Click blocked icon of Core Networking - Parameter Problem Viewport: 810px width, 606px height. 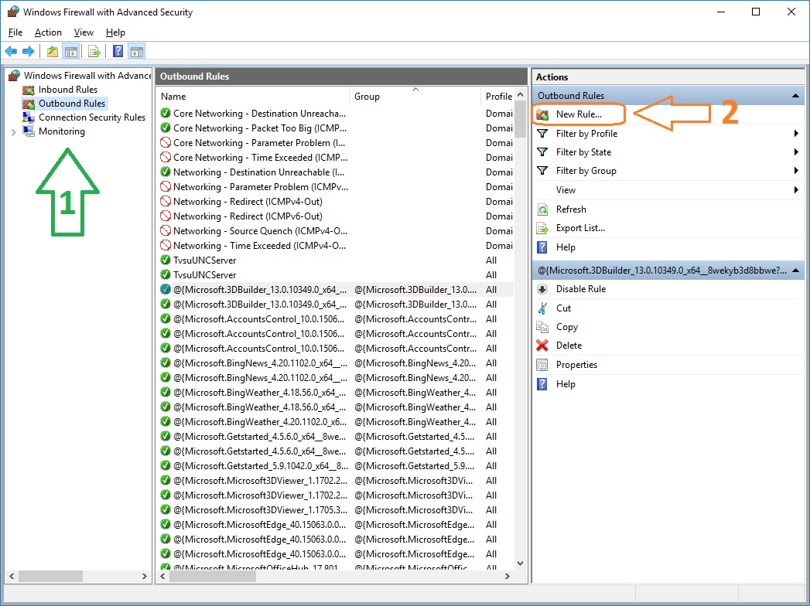166,142
